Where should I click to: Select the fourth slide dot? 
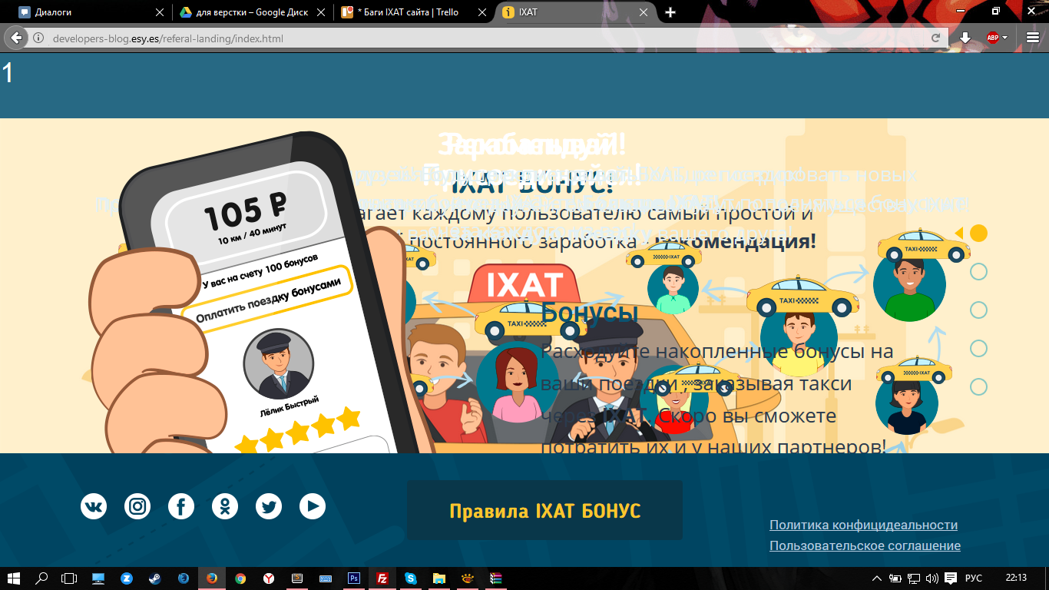pyautogui.click(x=978, y=348)
